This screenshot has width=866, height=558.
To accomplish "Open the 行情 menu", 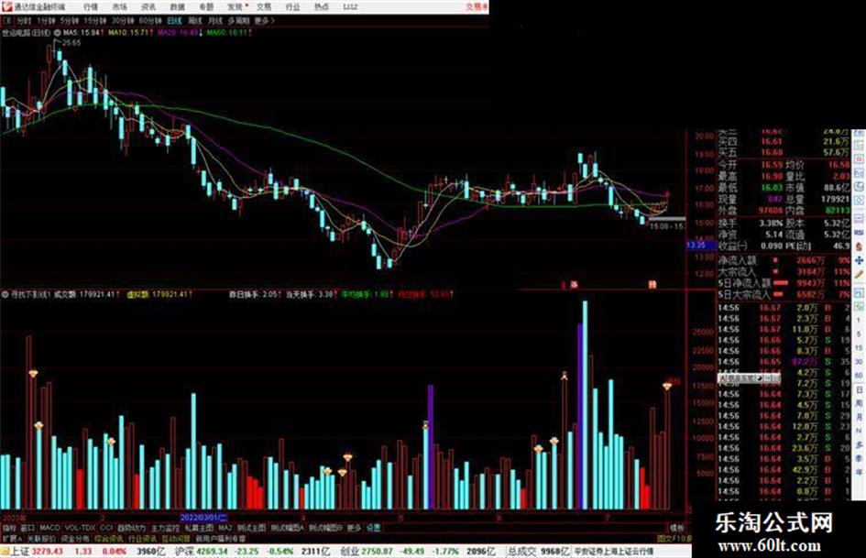I will pos(91,7).
